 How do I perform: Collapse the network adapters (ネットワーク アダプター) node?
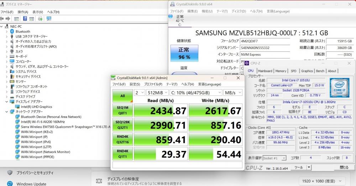tap(6, 111)
